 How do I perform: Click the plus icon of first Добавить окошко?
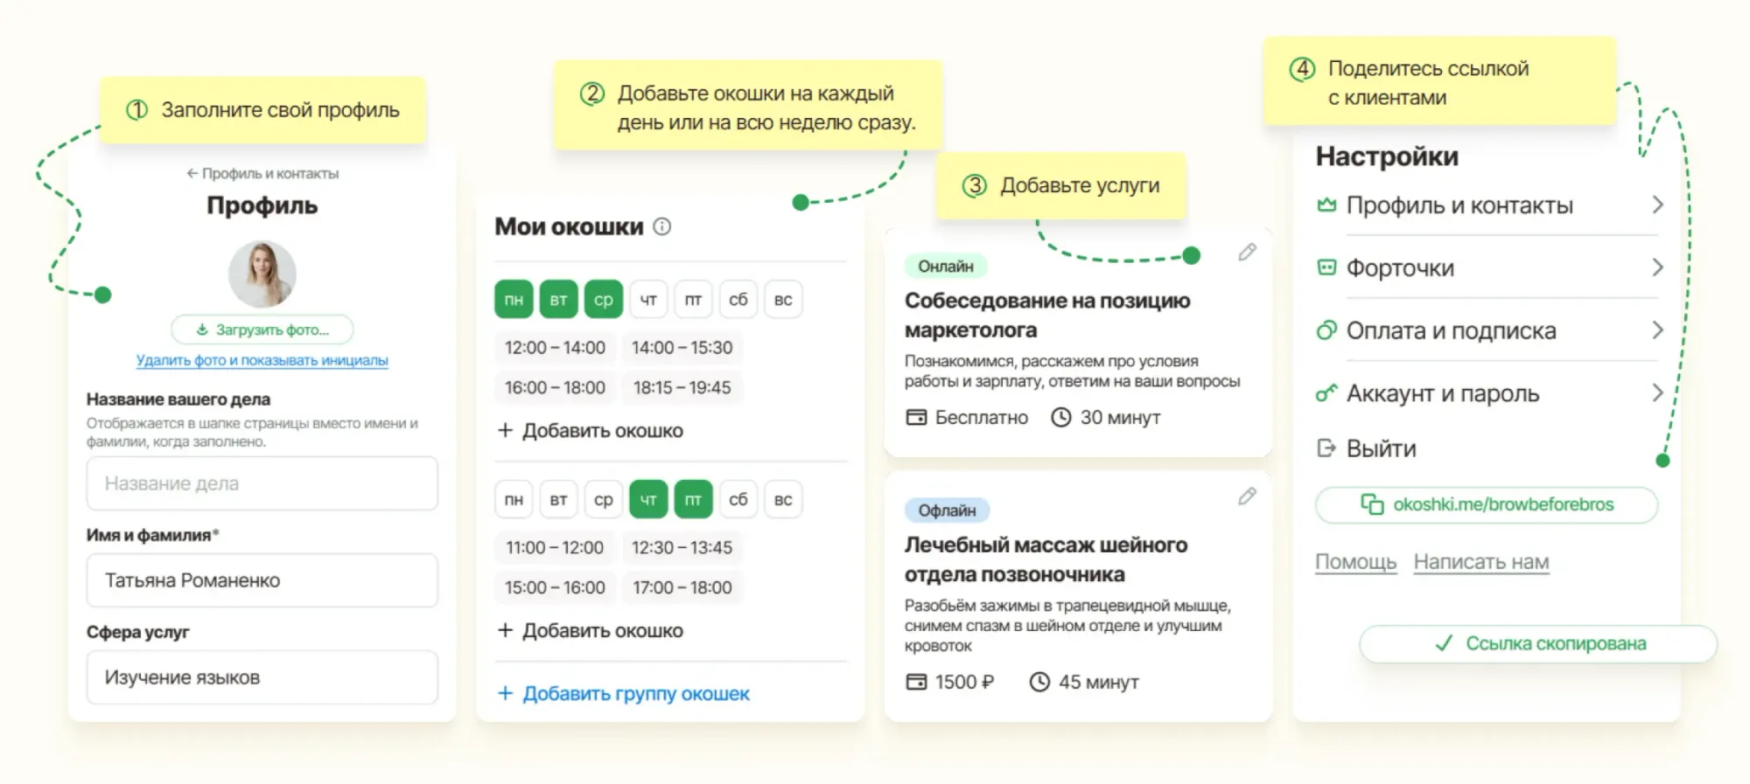[x=505, y=430]
